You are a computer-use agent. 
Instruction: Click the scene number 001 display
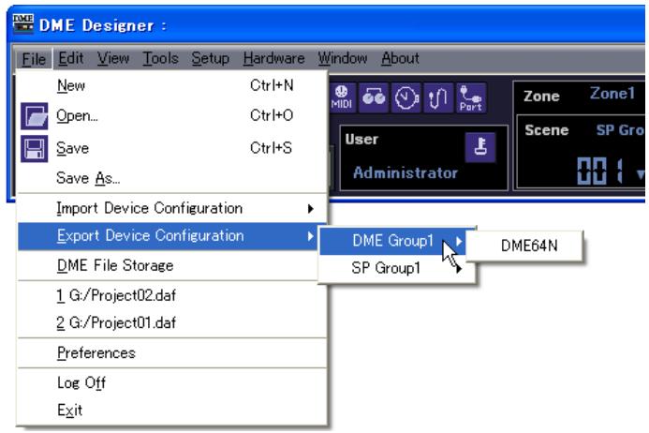[599, 171]
